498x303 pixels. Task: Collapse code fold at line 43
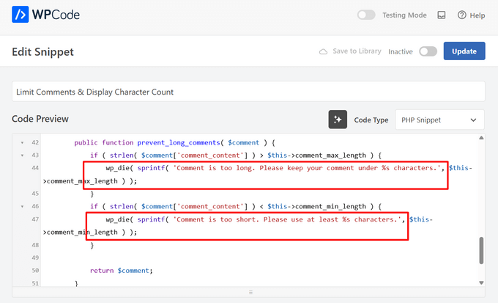tap(22, 156)
